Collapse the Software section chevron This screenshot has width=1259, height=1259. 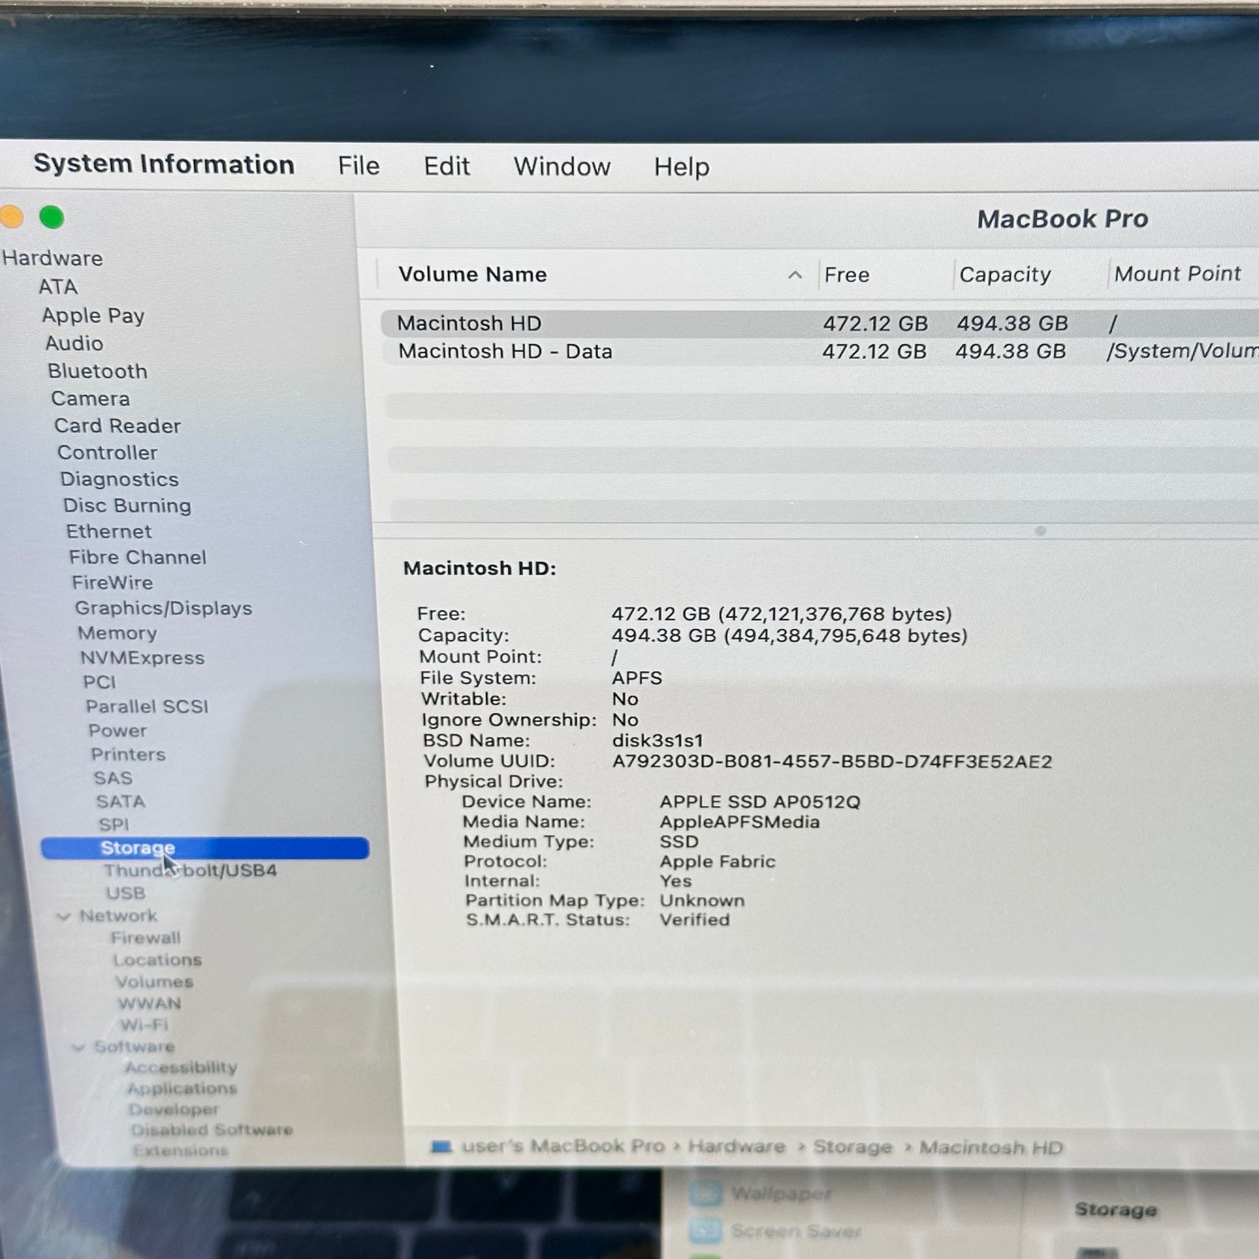click(78, 1047)
